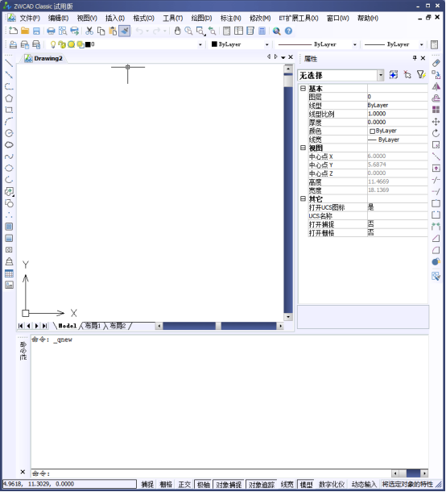Select the Move tool in modify toolbar

tap(436, 122)
